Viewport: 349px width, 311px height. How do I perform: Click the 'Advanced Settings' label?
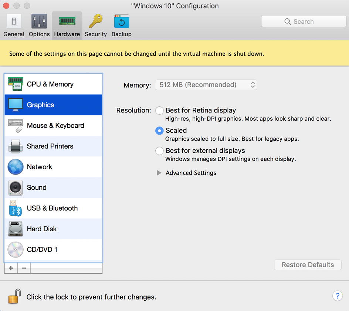[x=191, y=173]
